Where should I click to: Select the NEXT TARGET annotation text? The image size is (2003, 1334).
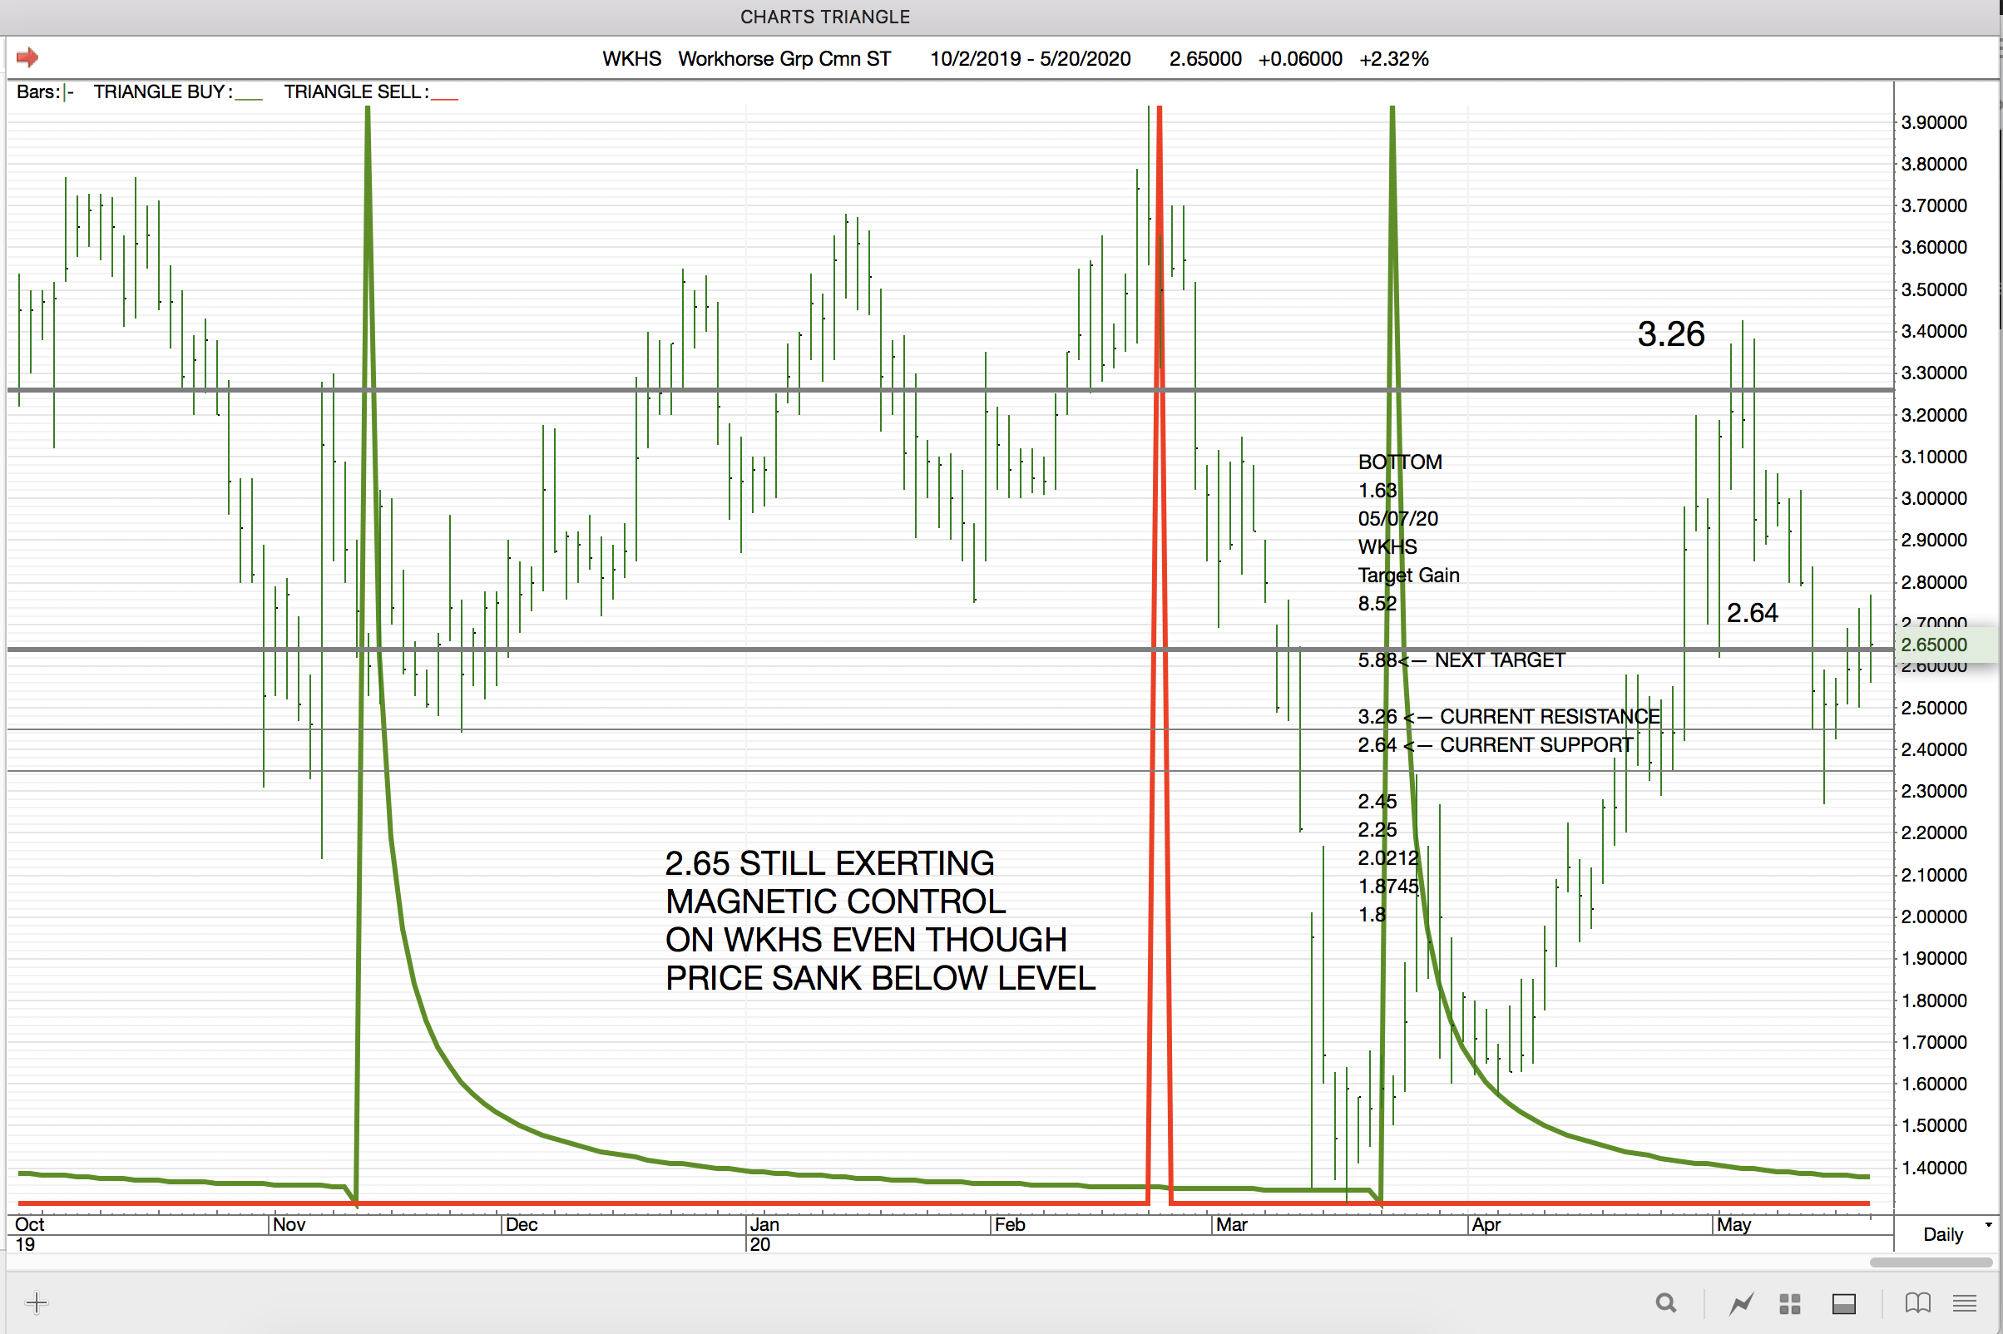pos(1499,660)
